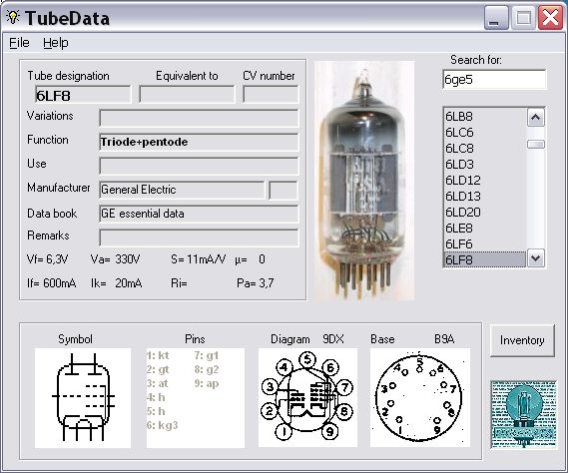Click the B9A base drawing
This screenshot has height=473, width=568.
(x=420, y=398)
